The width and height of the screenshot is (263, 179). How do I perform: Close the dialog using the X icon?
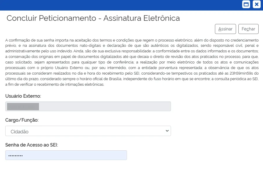257,4
